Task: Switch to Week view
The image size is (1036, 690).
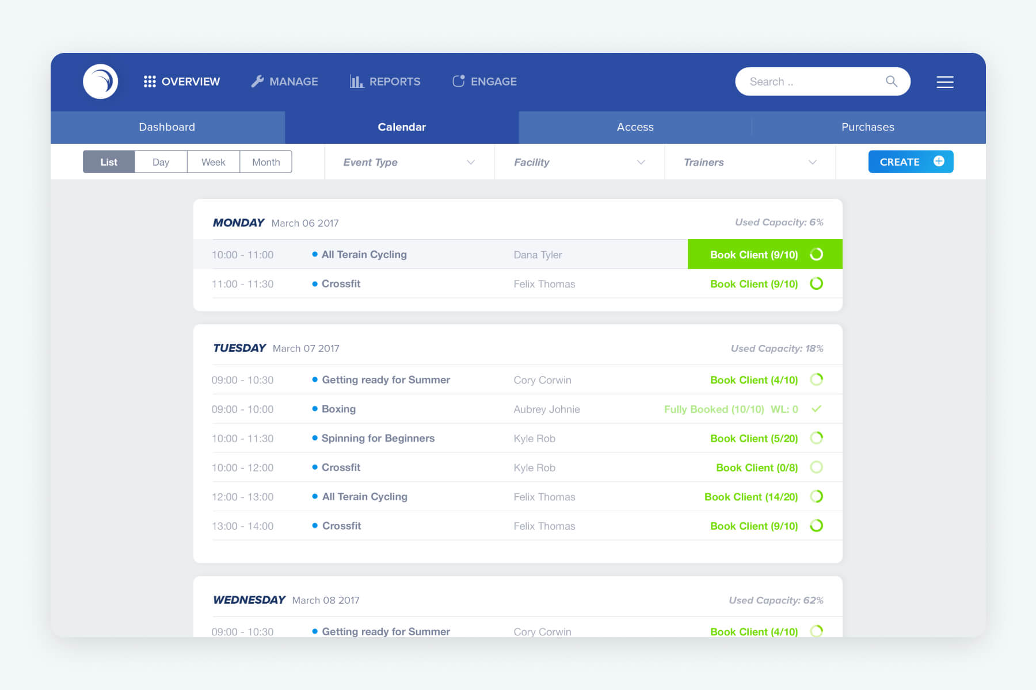Action: tap(214, 162)
